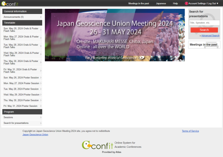This screenshot has height=157, width=223.
Task: Open Thu. May 30, 2024 Poster Session
Action: (x=22, y=100)
